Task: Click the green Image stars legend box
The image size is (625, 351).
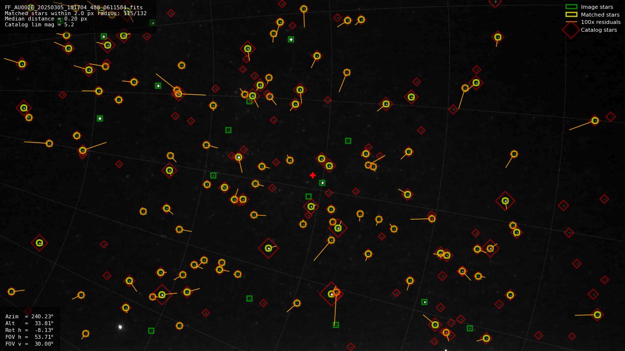Action: [x=571, y=7]
